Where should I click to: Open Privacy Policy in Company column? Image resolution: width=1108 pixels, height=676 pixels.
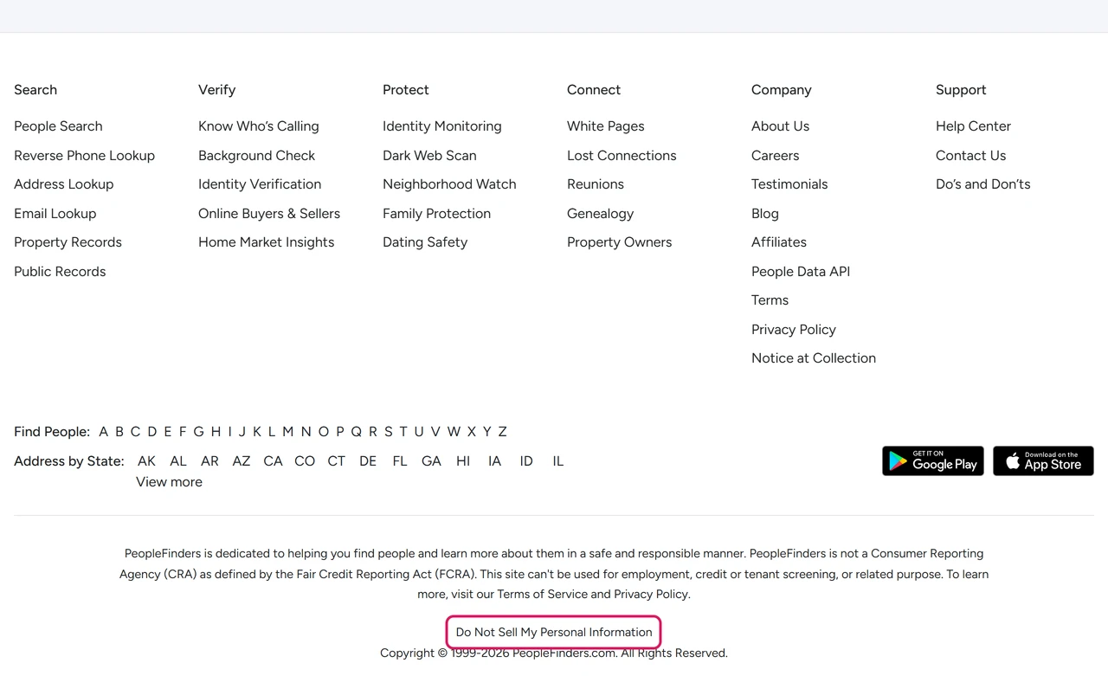pyautogui.click(x=794, y=330)
